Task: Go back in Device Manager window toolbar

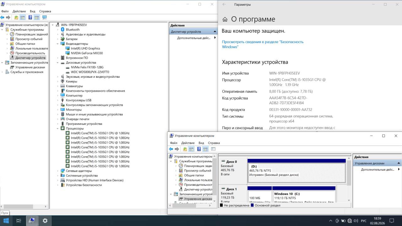Action: tap(3, 18)
